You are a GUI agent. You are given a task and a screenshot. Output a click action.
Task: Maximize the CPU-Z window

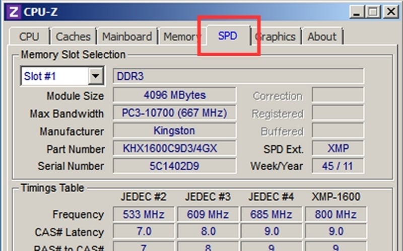tap(373, 12)
